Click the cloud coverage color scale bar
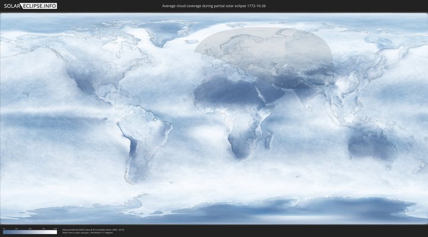The image size is (428, 237). pos(30,232)
